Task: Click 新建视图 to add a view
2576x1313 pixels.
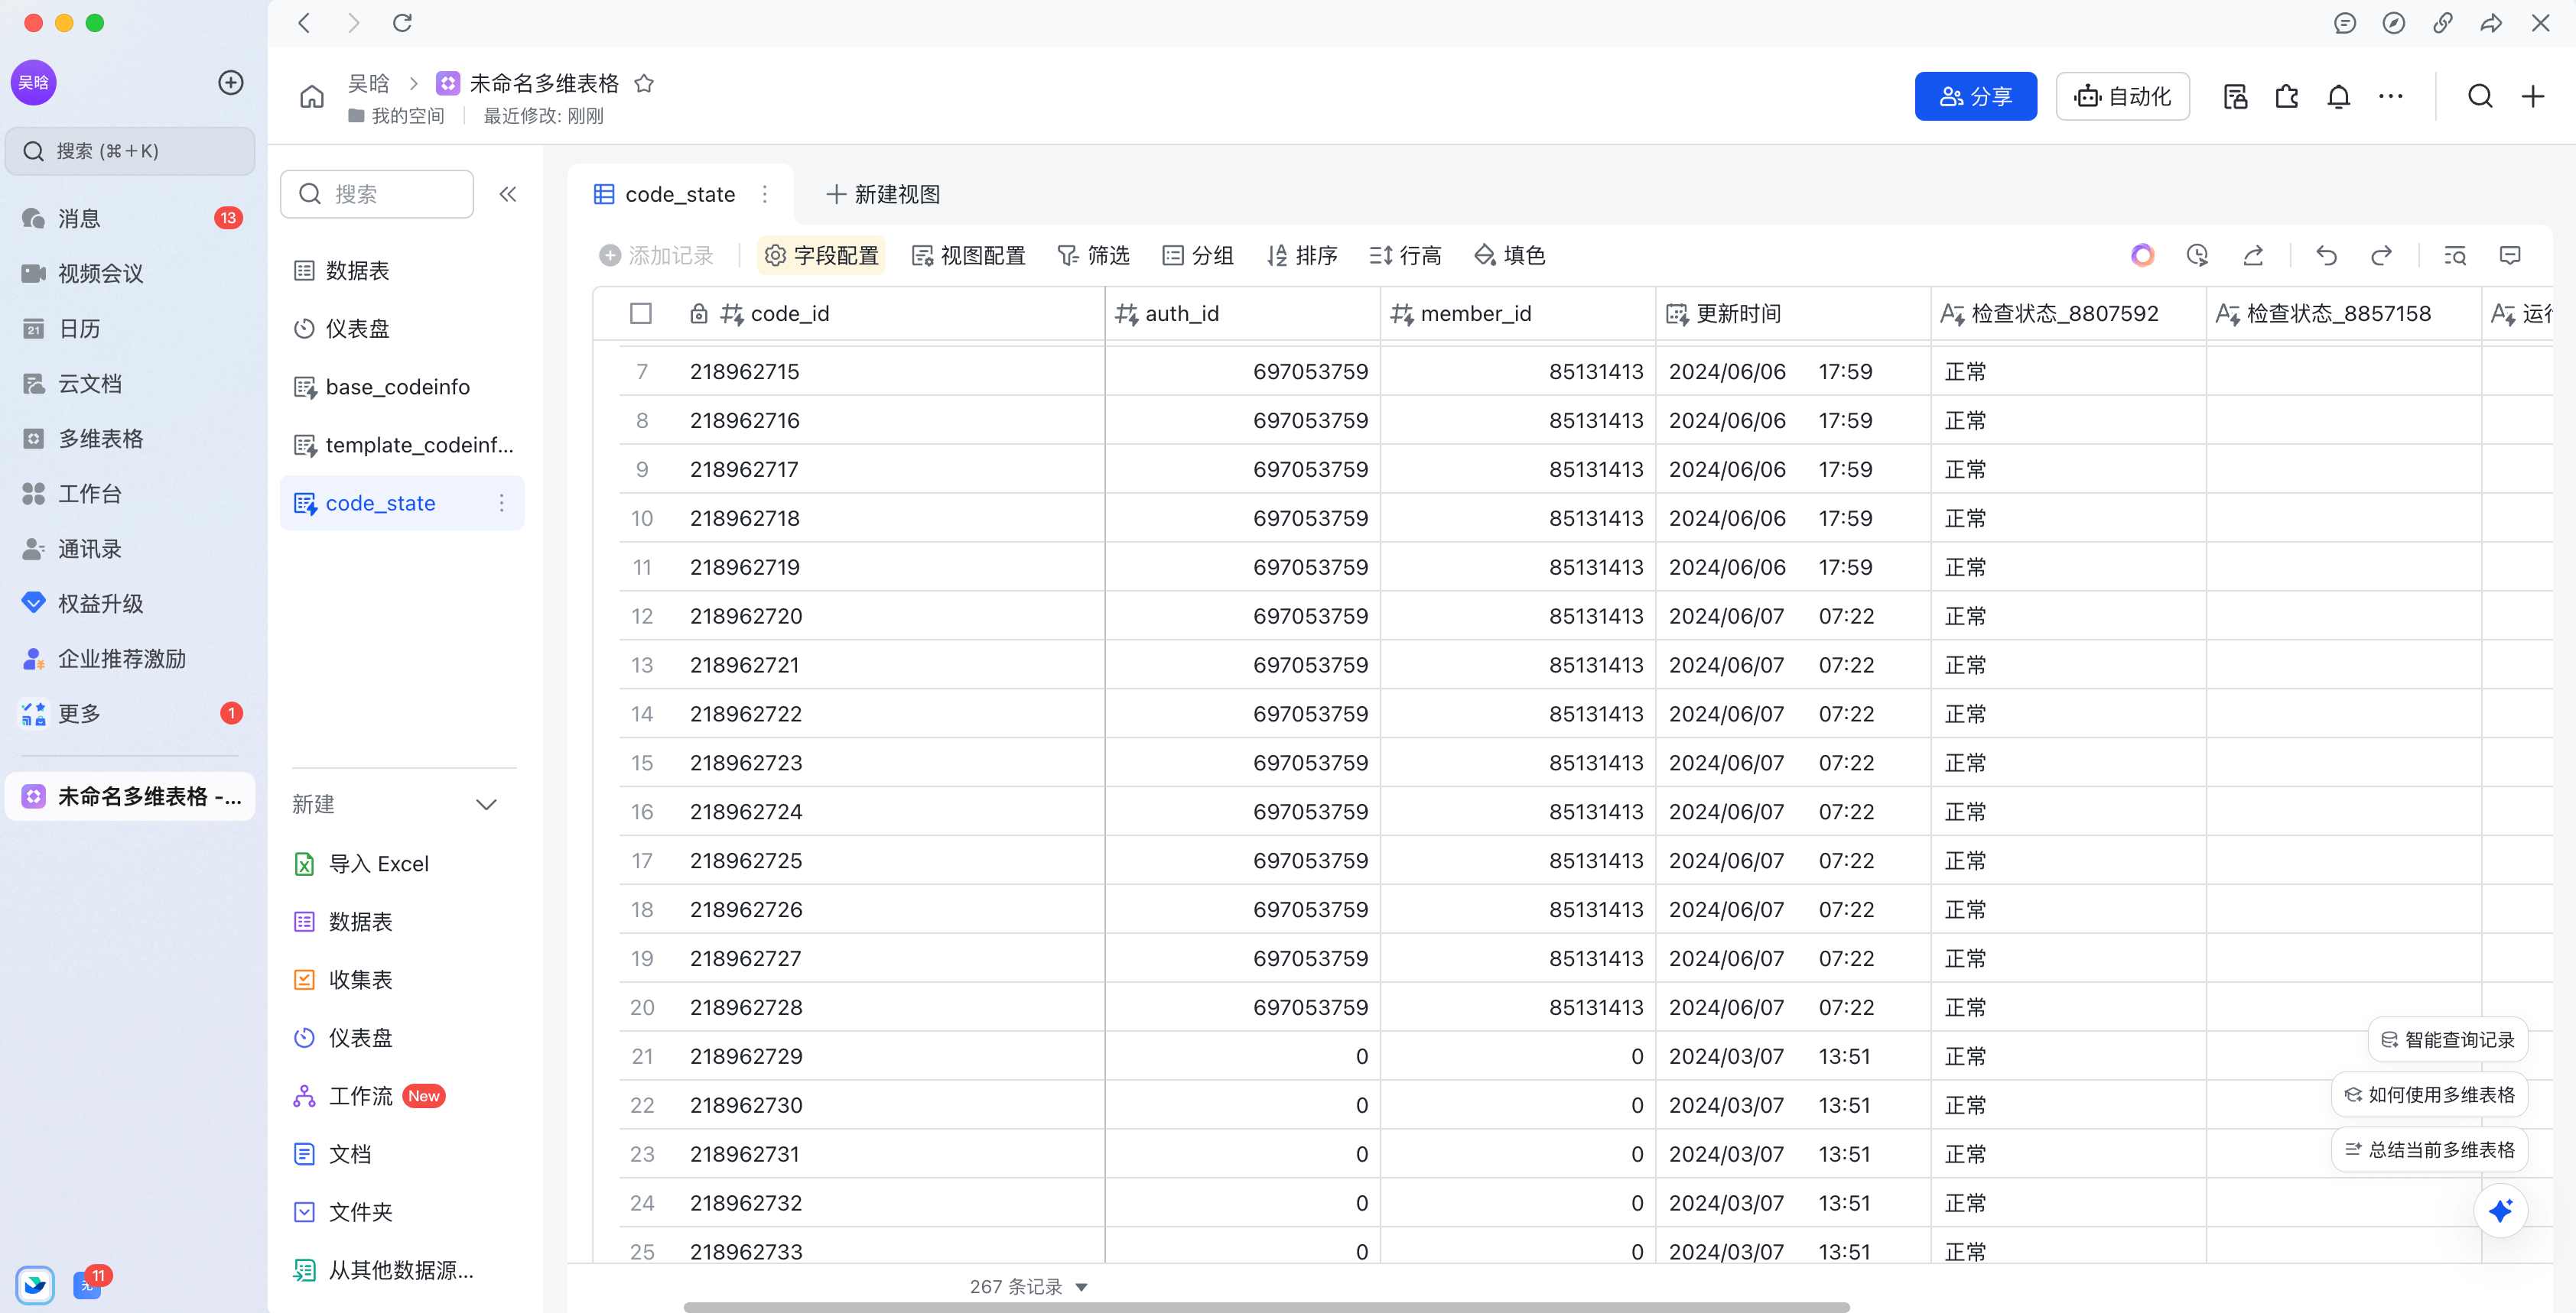Action: [883, 194]
